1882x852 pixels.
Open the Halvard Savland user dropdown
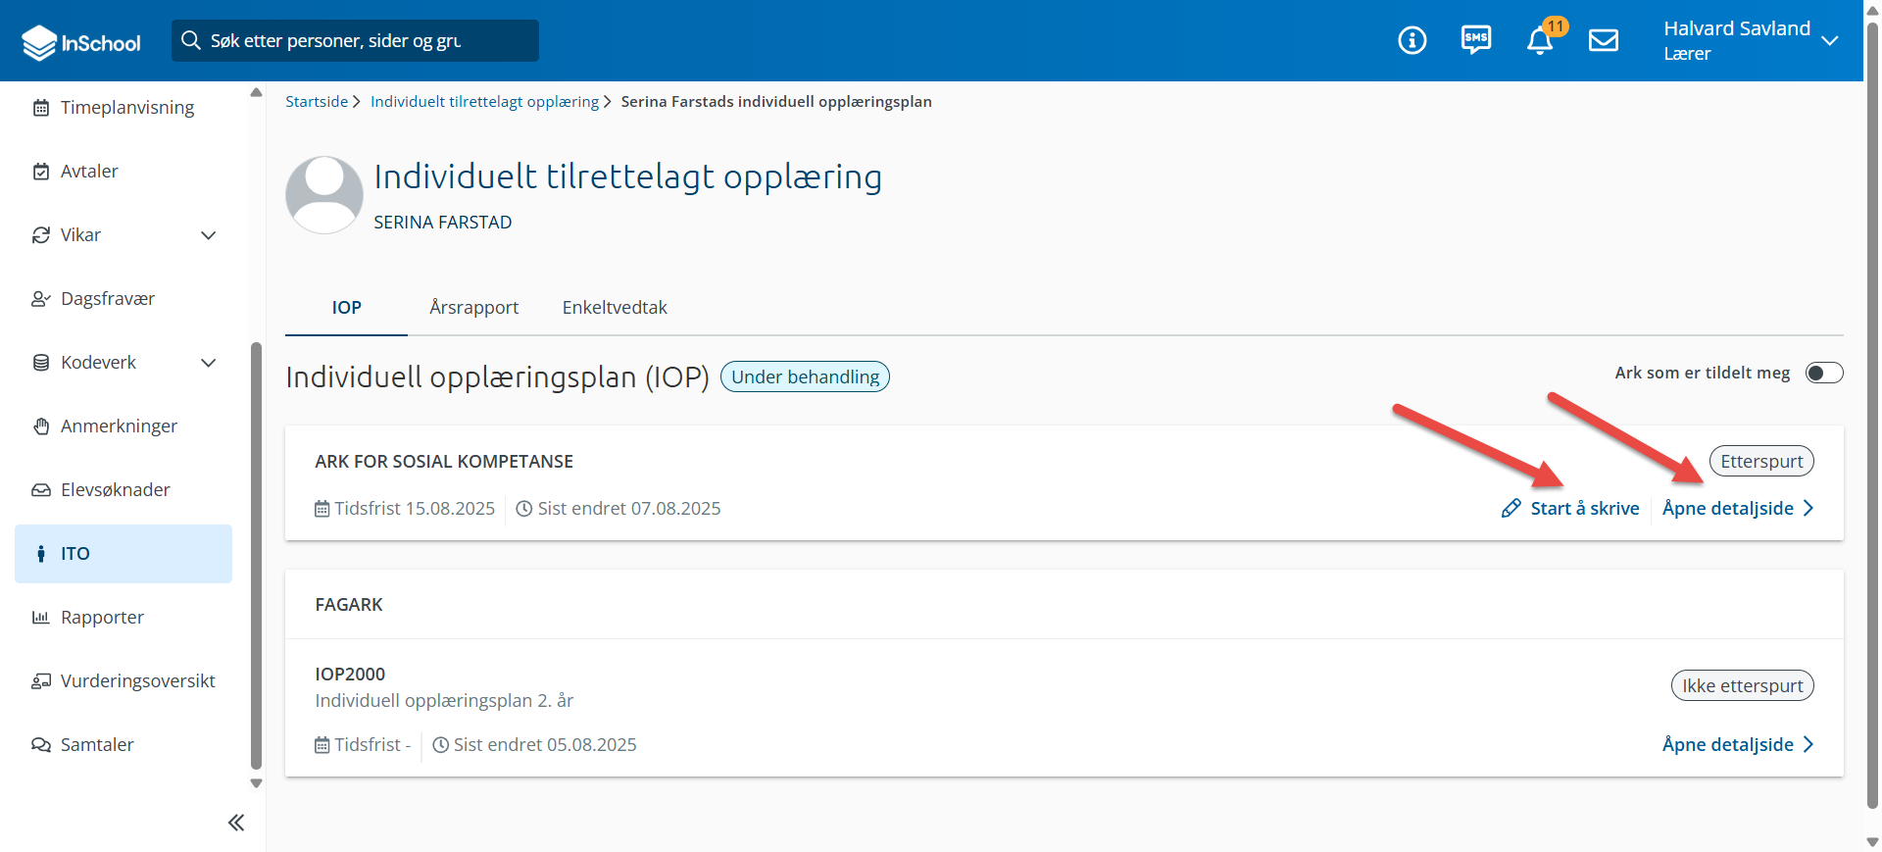tap(1751, 40)
